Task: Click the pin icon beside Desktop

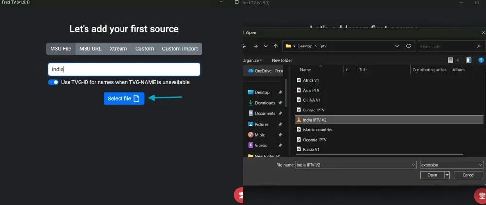Action: coord(280,92)
